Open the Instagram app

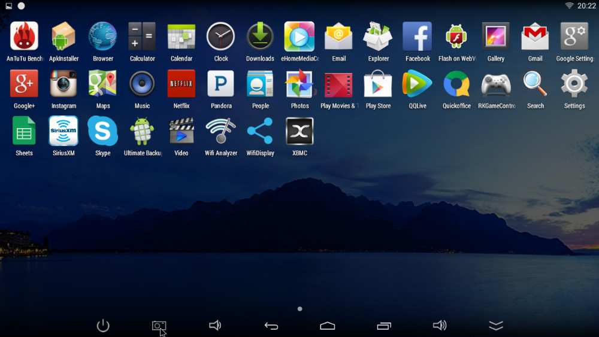point(63,84)
